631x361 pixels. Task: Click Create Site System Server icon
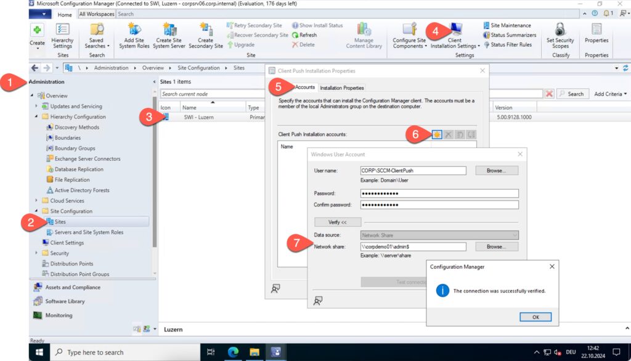click(x=169, y=29)
